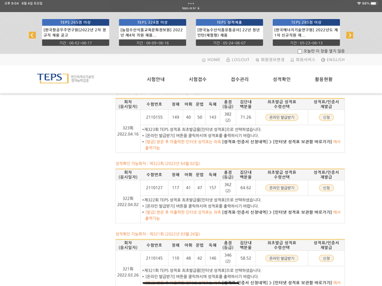This screenshot has width=382, height=286.
Task: Click the HOME house icon
Action: click(204, 60)
